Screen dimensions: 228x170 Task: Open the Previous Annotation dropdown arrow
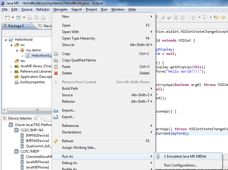click(x=211, y=18)
